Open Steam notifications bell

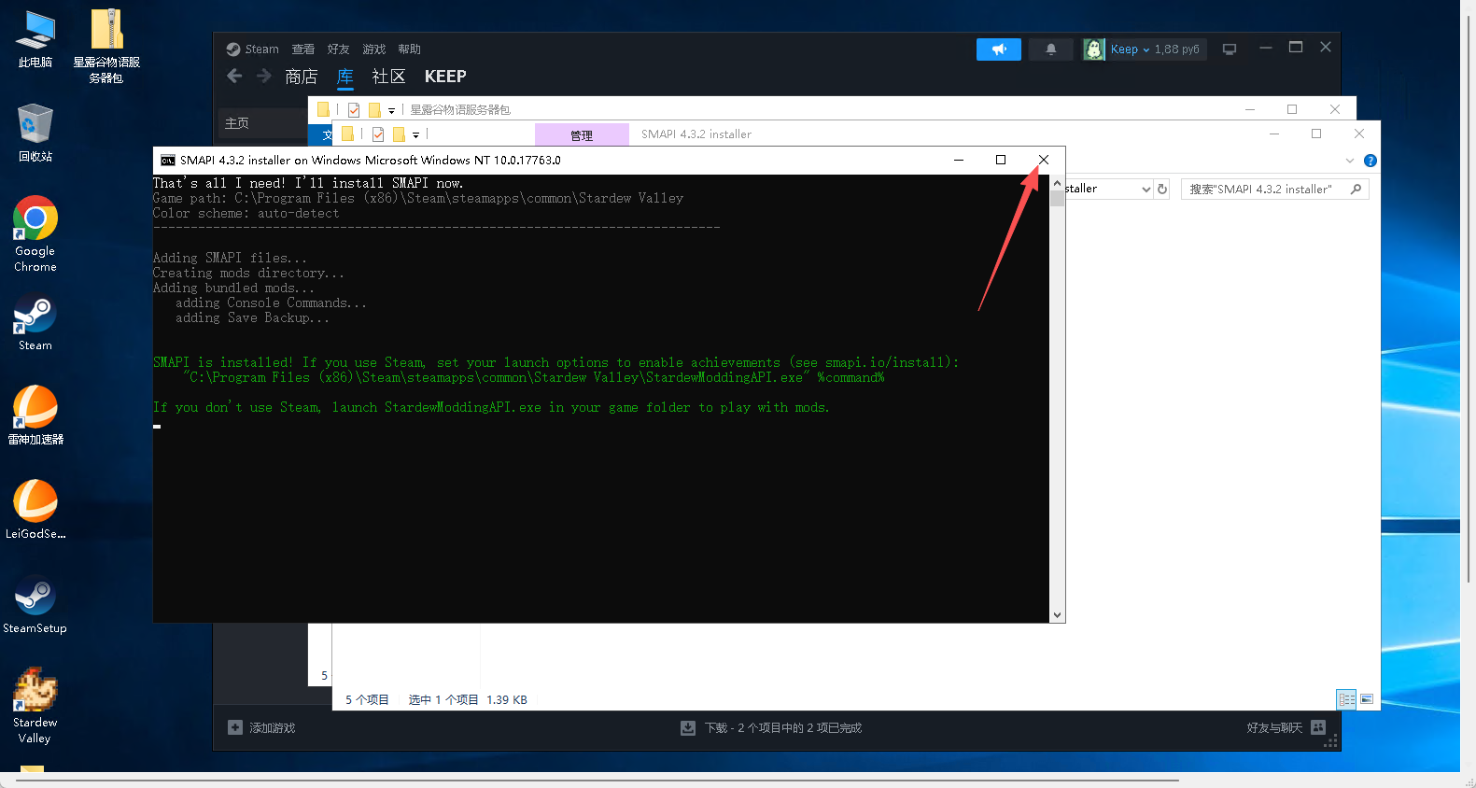1050,49
